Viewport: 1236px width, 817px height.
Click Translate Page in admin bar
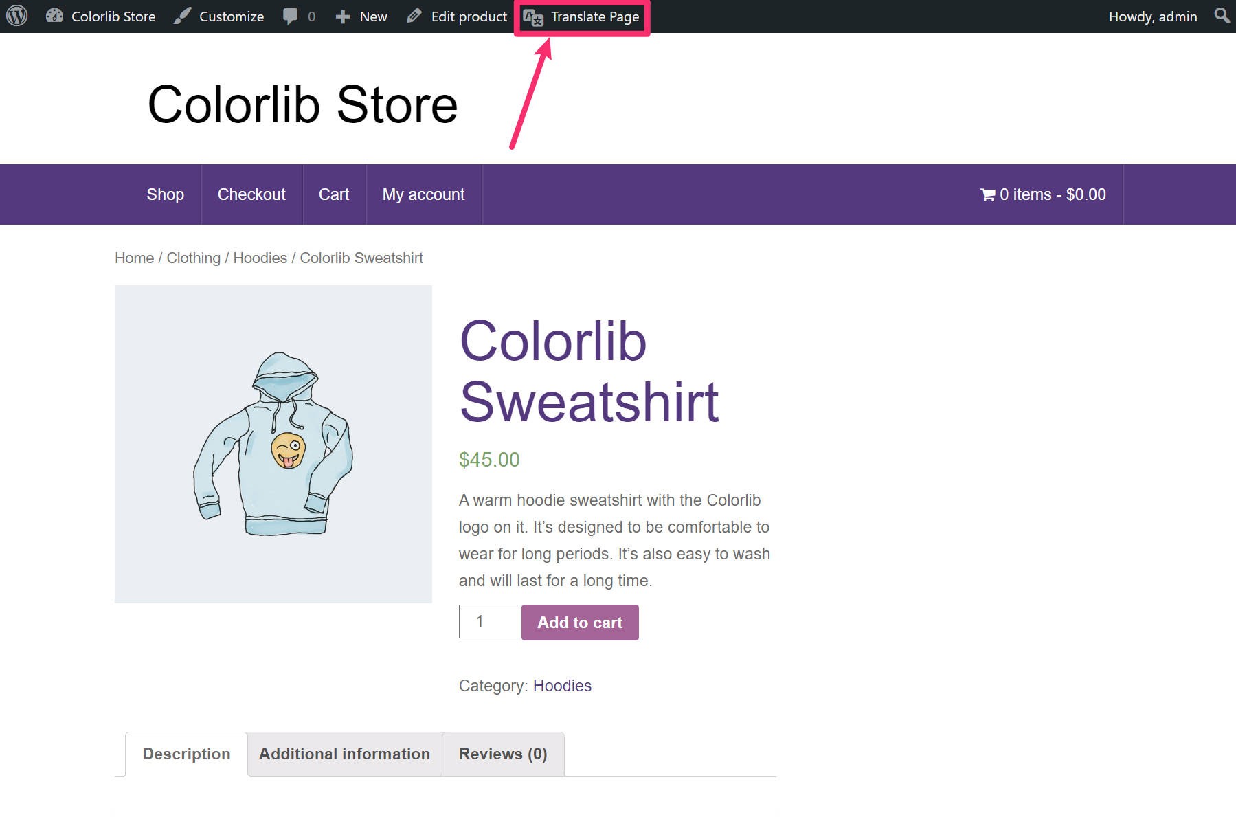595,16
